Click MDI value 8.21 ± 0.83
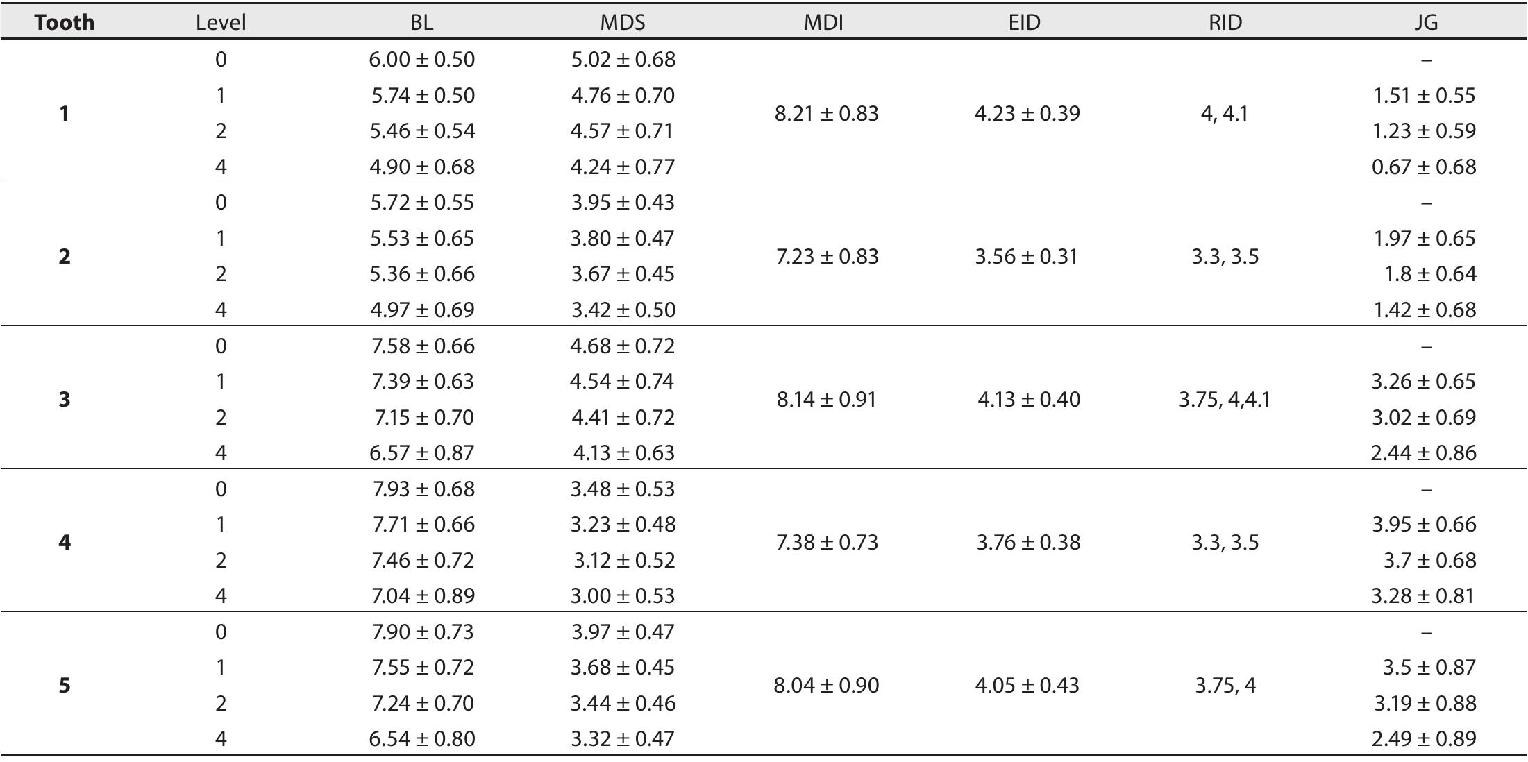The width and height of the screenshot is (1528, 762). (826, 113)
